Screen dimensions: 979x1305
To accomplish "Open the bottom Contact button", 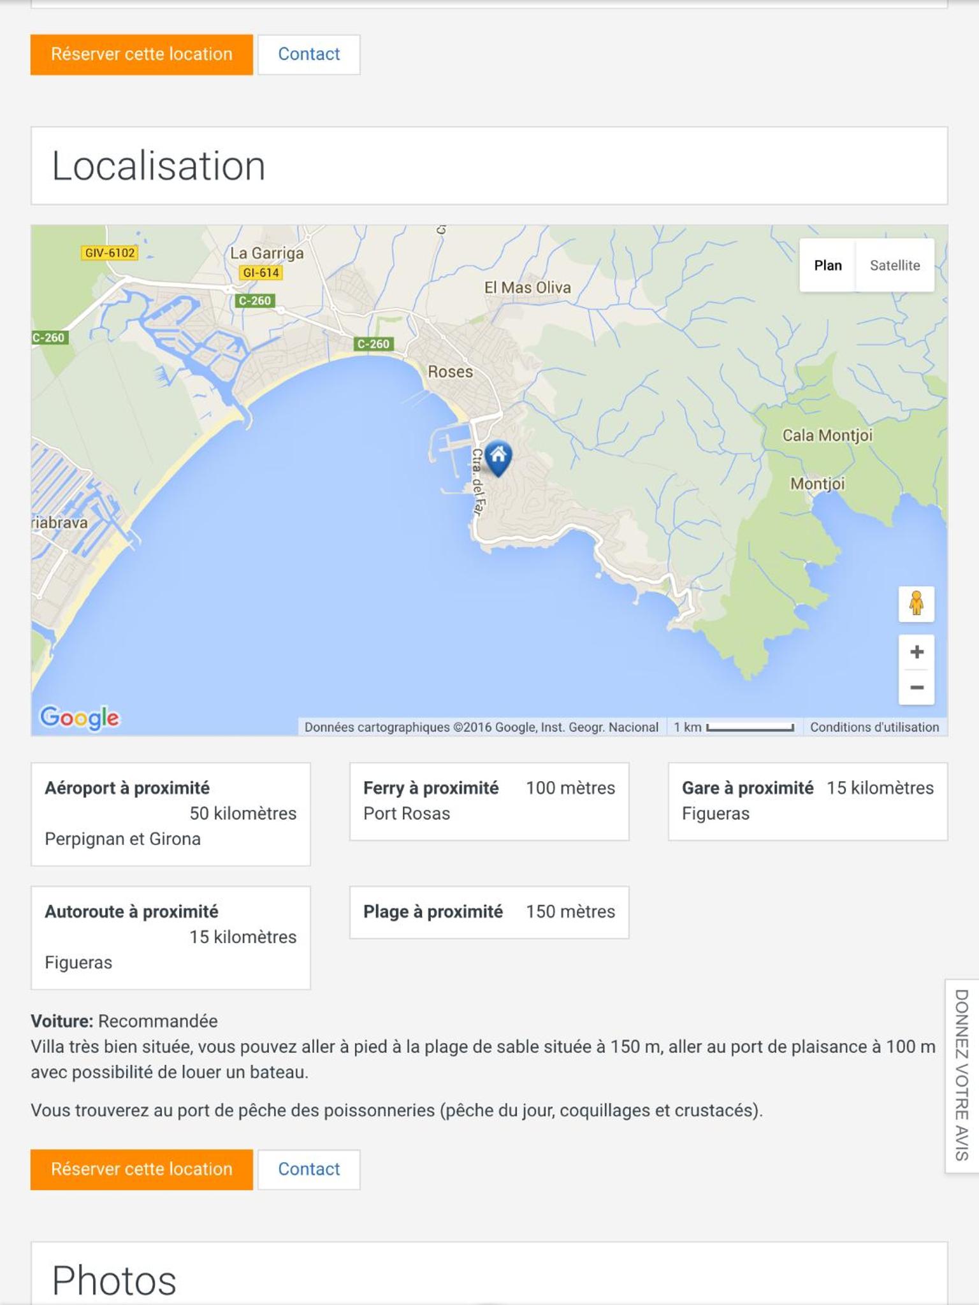I will tap(309, 1169).
